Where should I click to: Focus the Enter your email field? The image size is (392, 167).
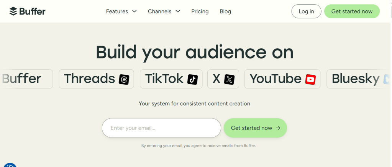[161, 128]
